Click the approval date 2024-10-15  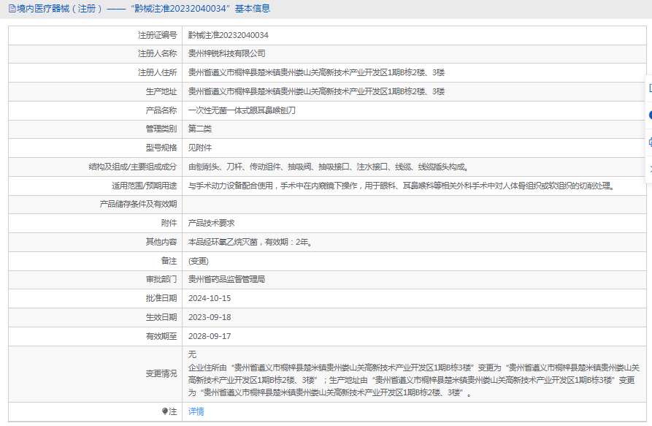click(x=209, y=298)
